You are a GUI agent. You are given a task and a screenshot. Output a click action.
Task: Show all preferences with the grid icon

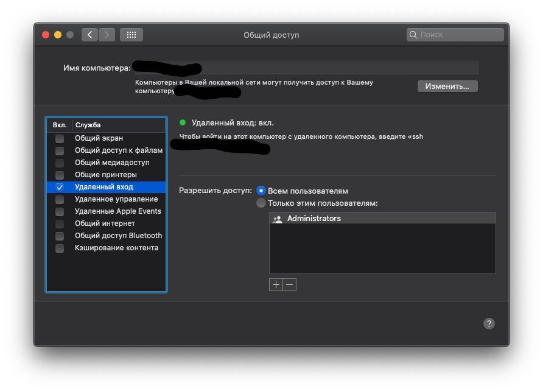[131, 35]
